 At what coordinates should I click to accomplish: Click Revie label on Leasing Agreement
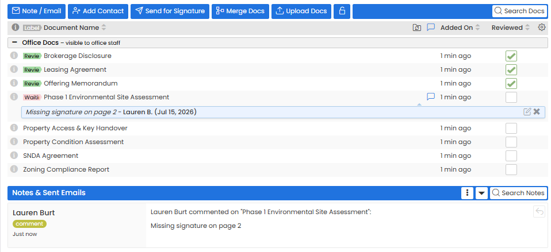[32, 70]
